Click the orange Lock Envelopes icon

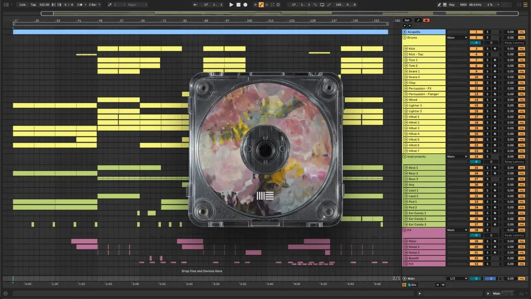pos(426,20)
